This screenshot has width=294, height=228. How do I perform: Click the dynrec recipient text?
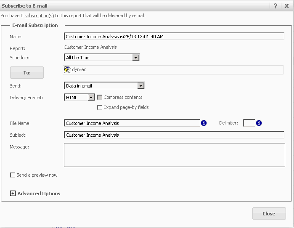[x=79, y=69]
